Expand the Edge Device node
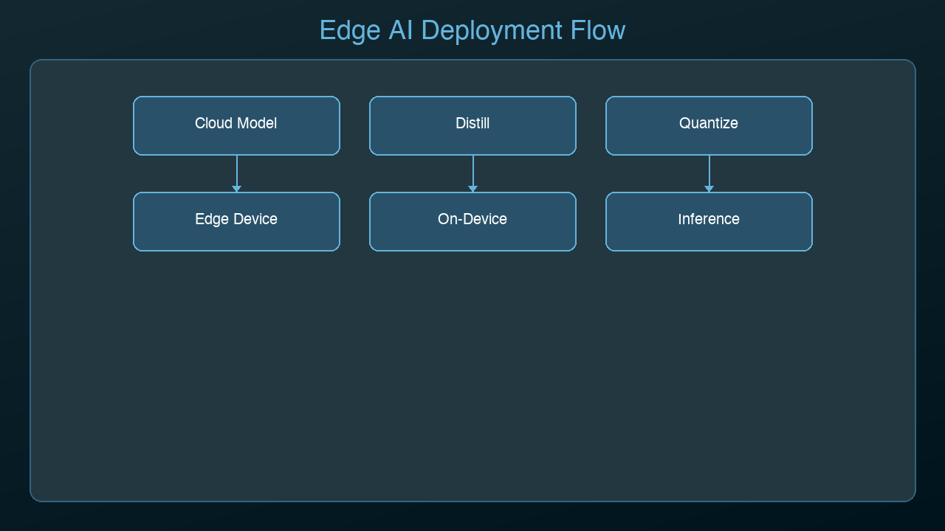The image size is (945, 531). click(x=236, y=221)
